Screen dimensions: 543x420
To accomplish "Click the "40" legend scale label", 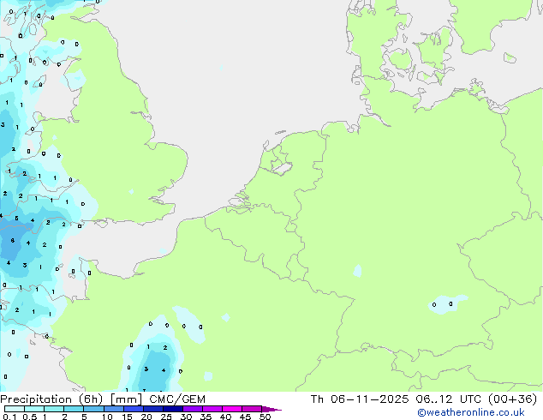I will (225, 417).
